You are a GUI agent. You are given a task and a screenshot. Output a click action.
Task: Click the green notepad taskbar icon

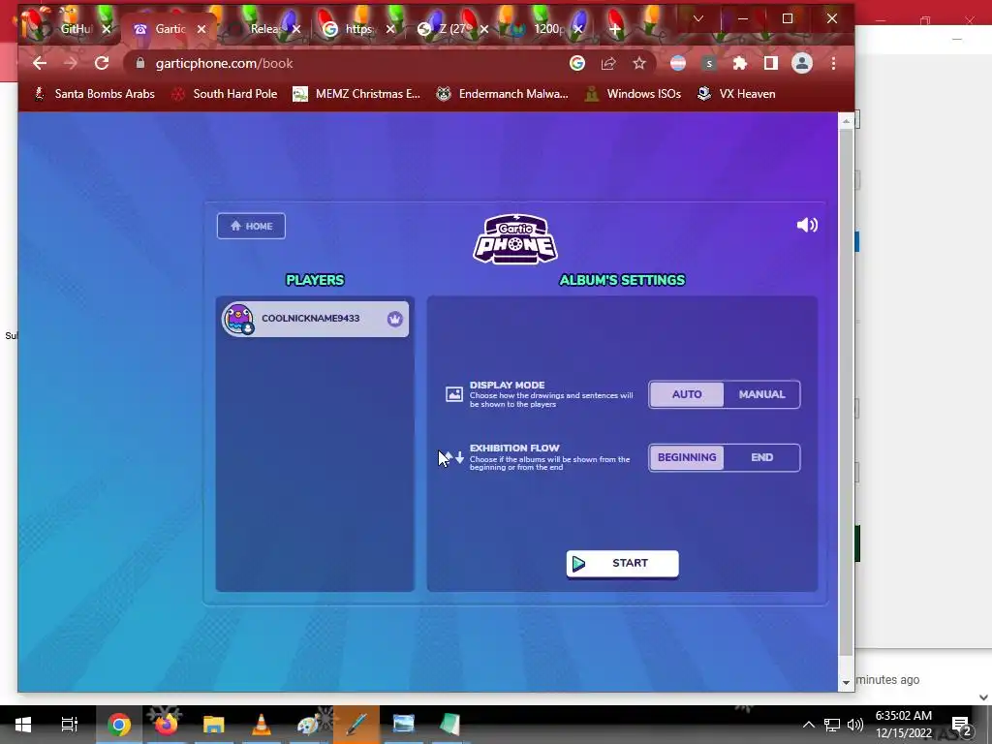[449, 725]
